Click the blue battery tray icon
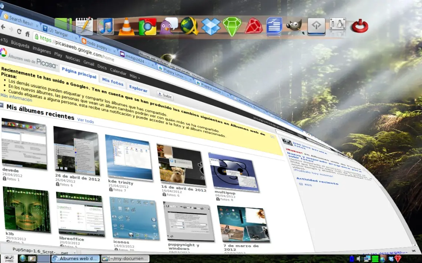The image size is (422, 263). (x=351, y=259)
